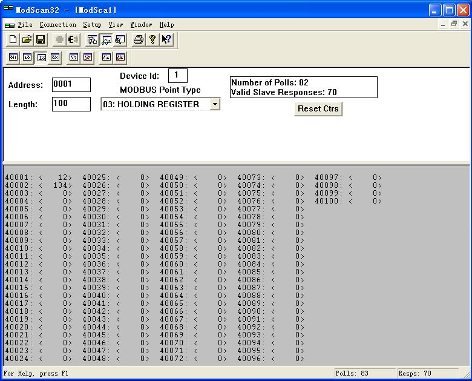
Task: Select the integer display (Io) icon
Action: click(41, 58)
